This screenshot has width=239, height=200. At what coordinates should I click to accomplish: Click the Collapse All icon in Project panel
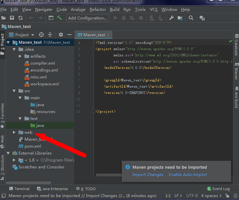(x=50, y=35)
